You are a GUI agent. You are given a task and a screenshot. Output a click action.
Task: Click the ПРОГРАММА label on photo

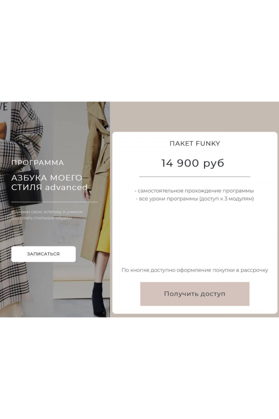(x=38, y=163)
